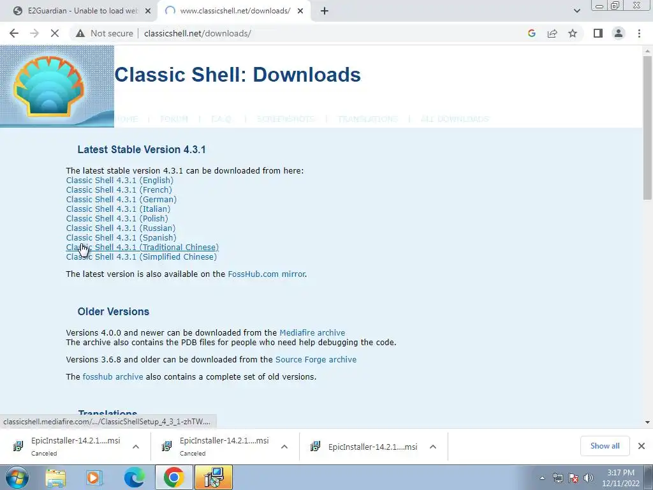Open the Chrome three-dot menu
653x490 pixels.
639,33
